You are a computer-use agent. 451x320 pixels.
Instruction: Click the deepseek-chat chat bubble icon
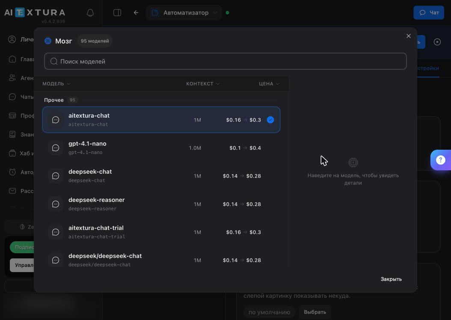(56, 176)
